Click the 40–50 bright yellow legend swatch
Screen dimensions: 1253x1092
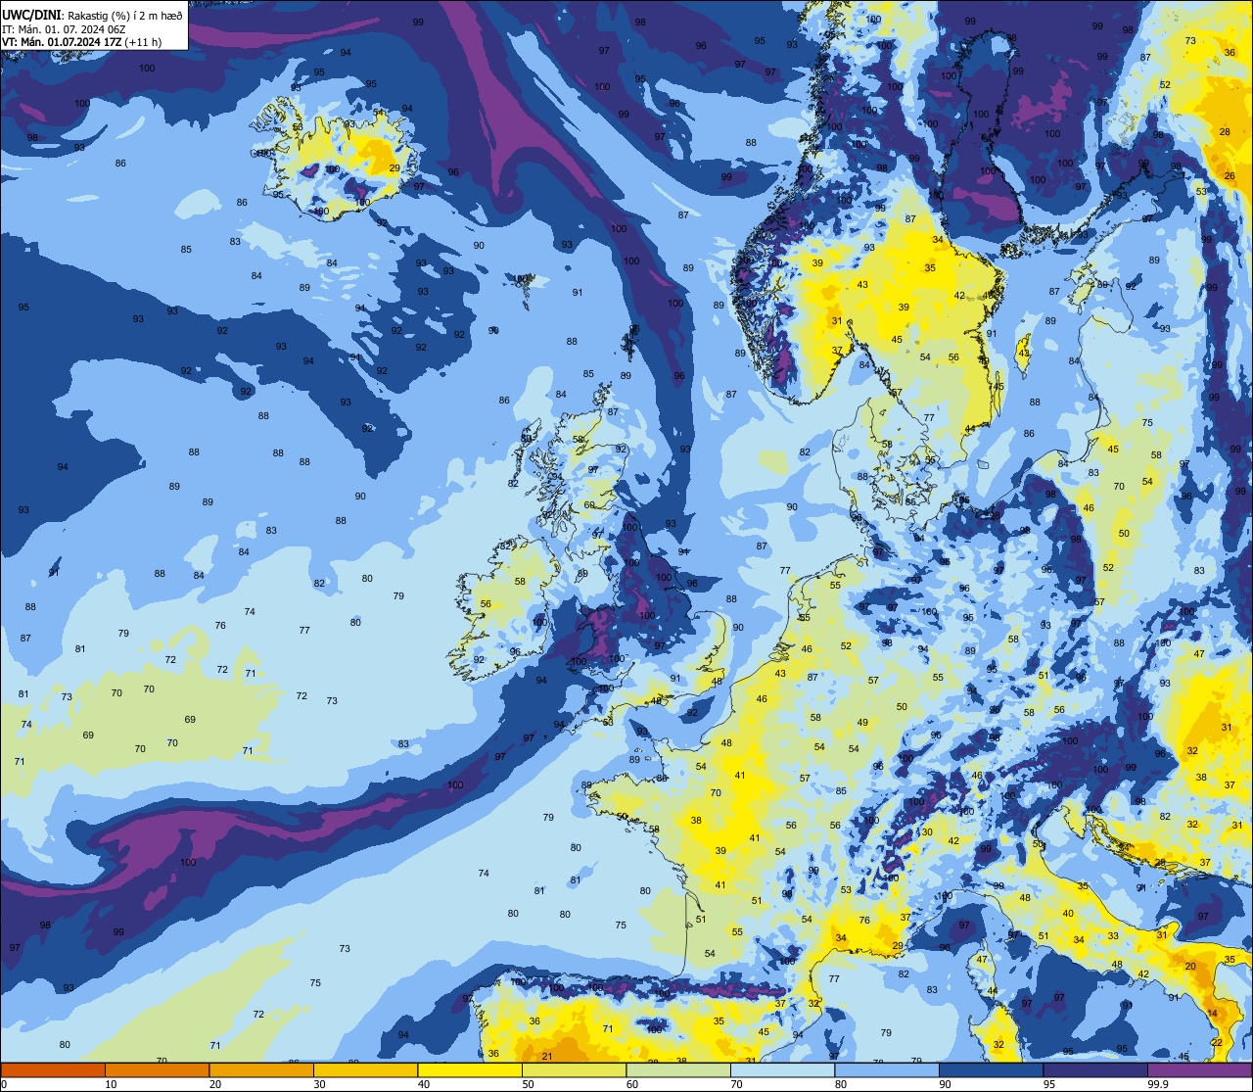click(x=470, y=1070)
